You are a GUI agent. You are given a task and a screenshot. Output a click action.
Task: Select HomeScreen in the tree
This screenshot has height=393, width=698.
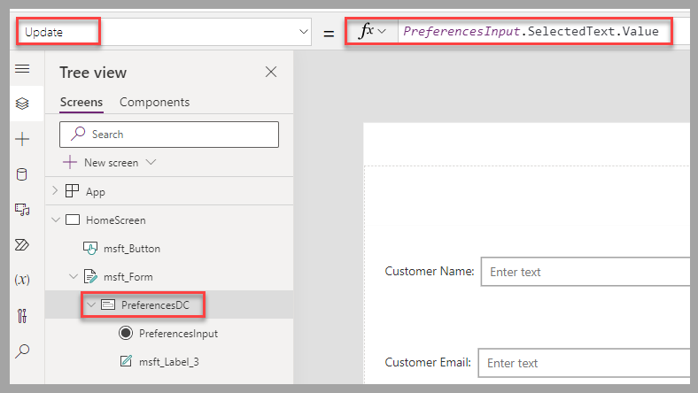tap(116, 220)
